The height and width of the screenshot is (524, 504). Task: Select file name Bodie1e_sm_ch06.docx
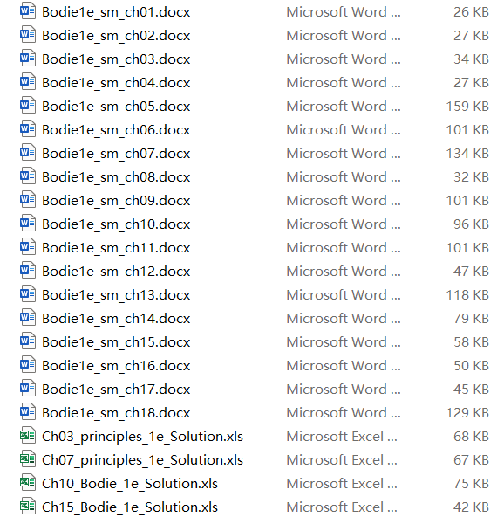click(116, 129)
